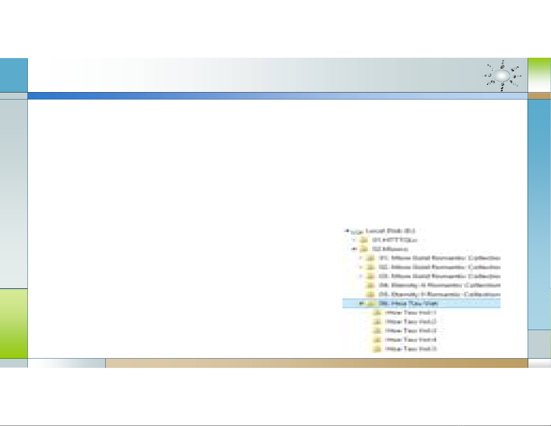Select the 02 Romantic Collection folder name
The height and width of the screenshot is (426, 551).
click(x=440, y=267)
